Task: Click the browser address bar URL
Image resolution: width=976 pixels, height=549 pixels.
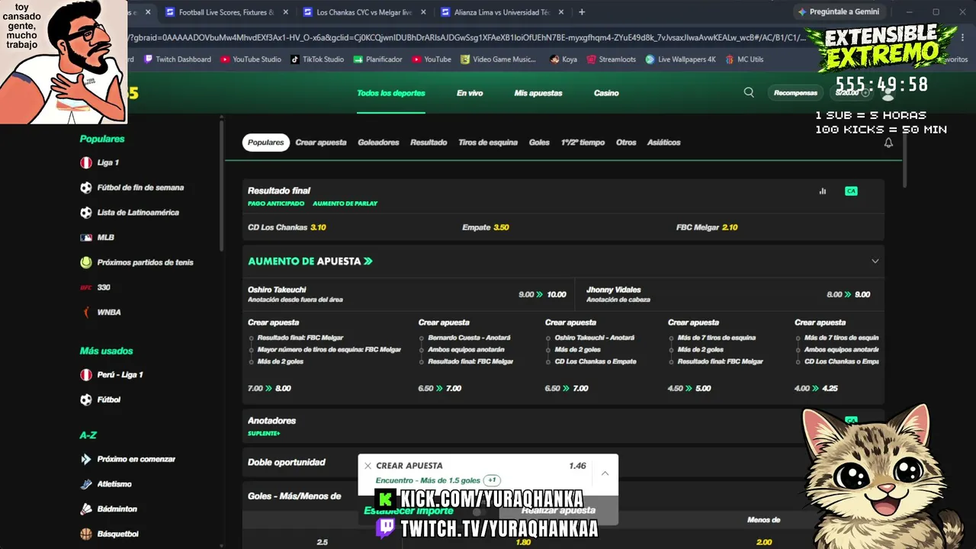Action: [465, 37]
